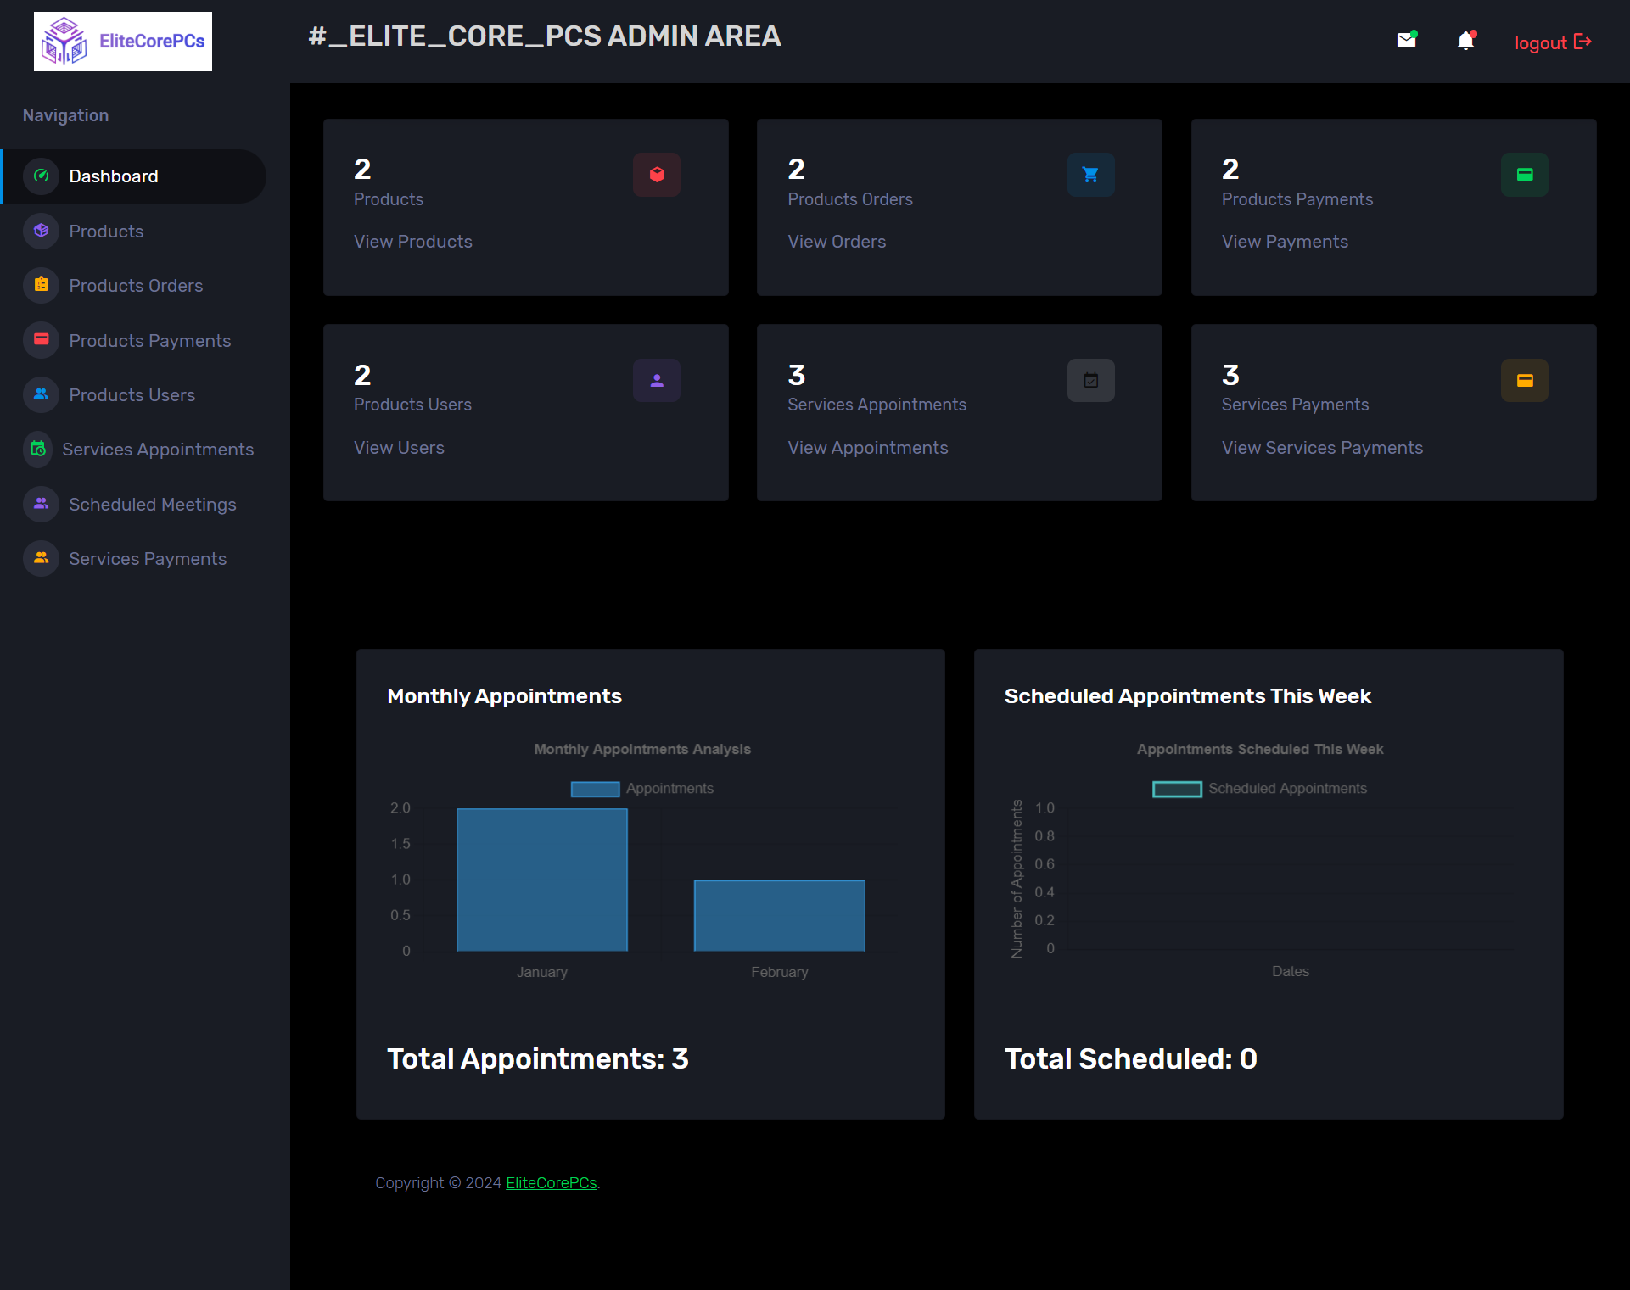Screen dimensions: 1630x1290
Task: Click the January bar in monthly chart
Action: click(x=541, y=880)
